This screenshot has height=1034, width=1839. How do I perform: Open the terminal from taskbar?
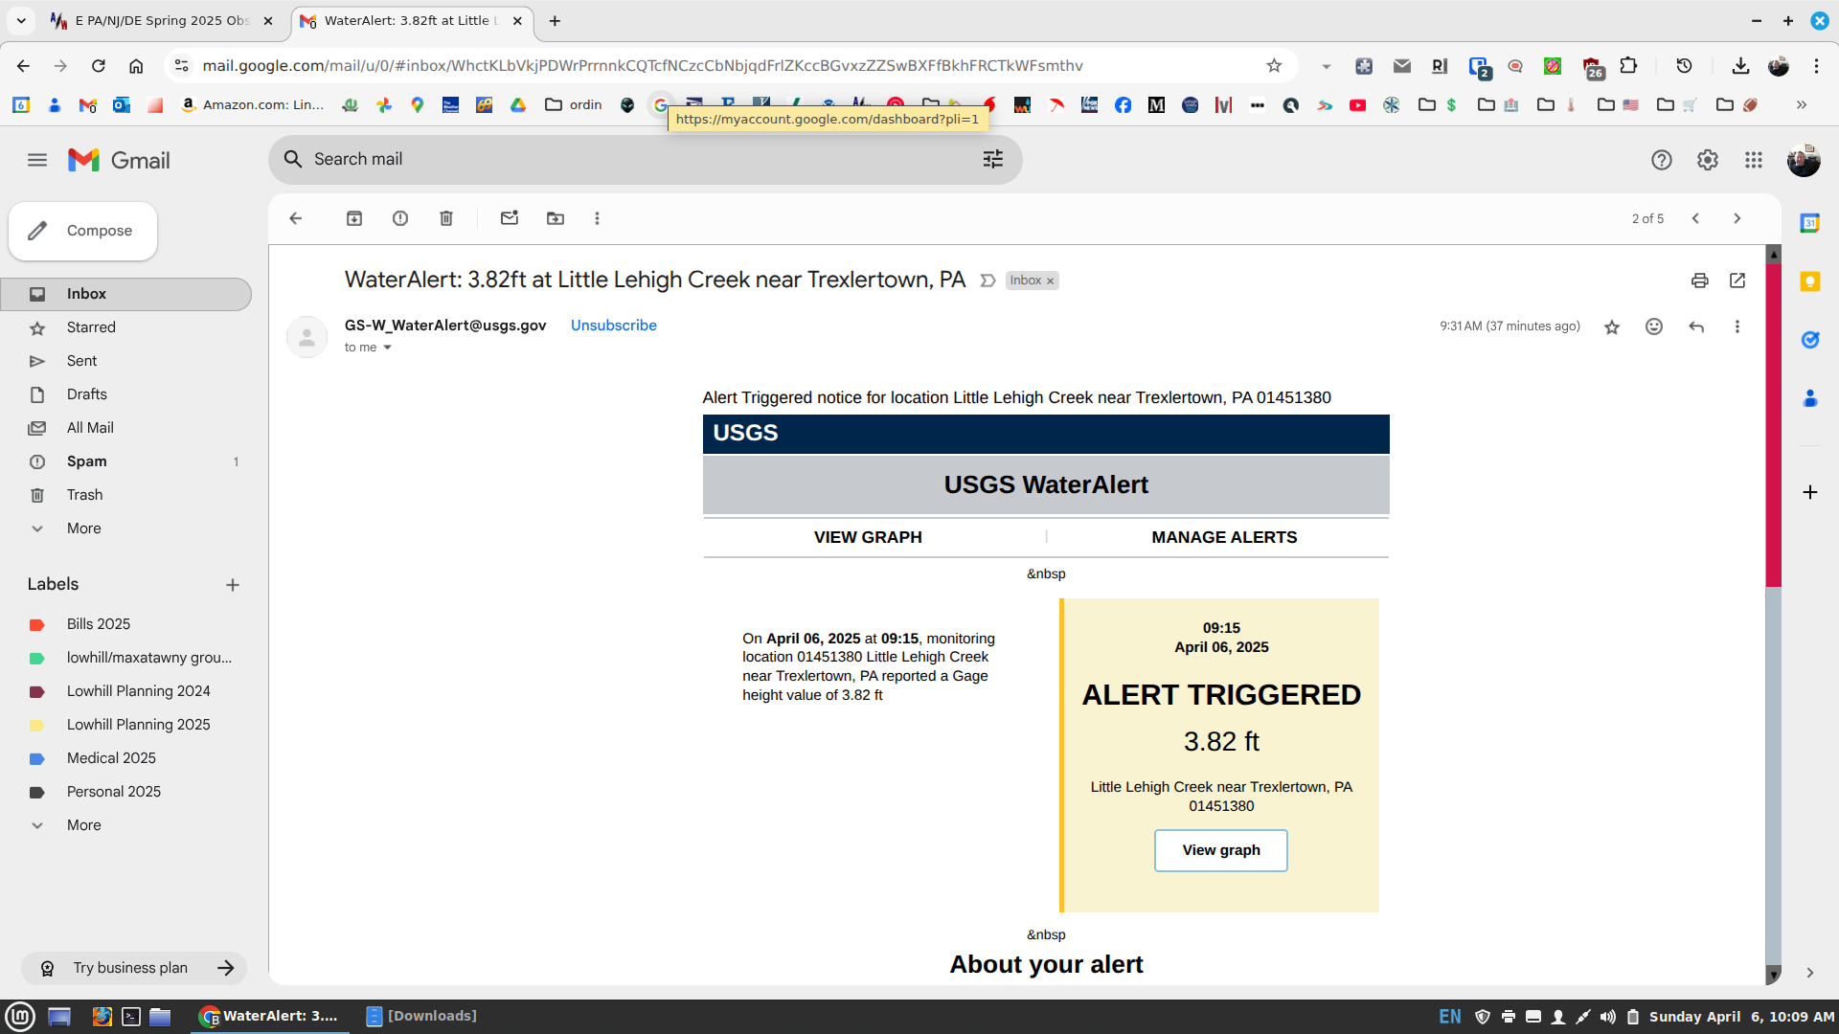pos(131,1016)
